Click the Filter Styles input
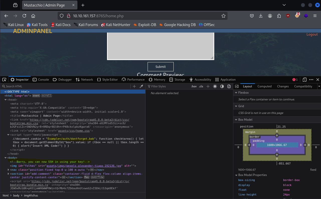Viewport: 321px width, 199px height. coord(168,86)
